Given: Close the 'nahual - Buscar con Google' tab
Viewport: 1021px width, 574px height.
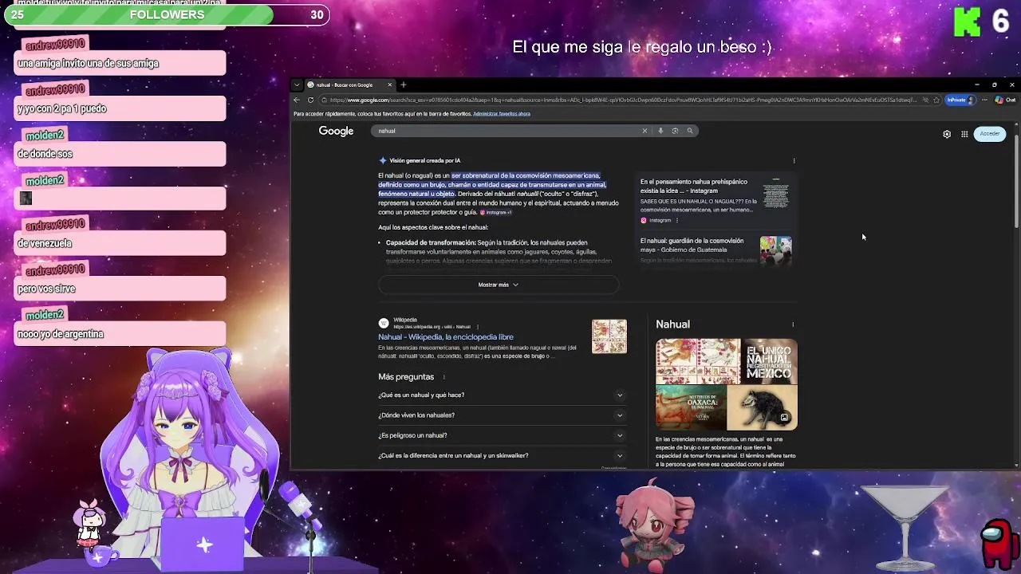Looking at the screenshot, I should [x=390, y=85].
